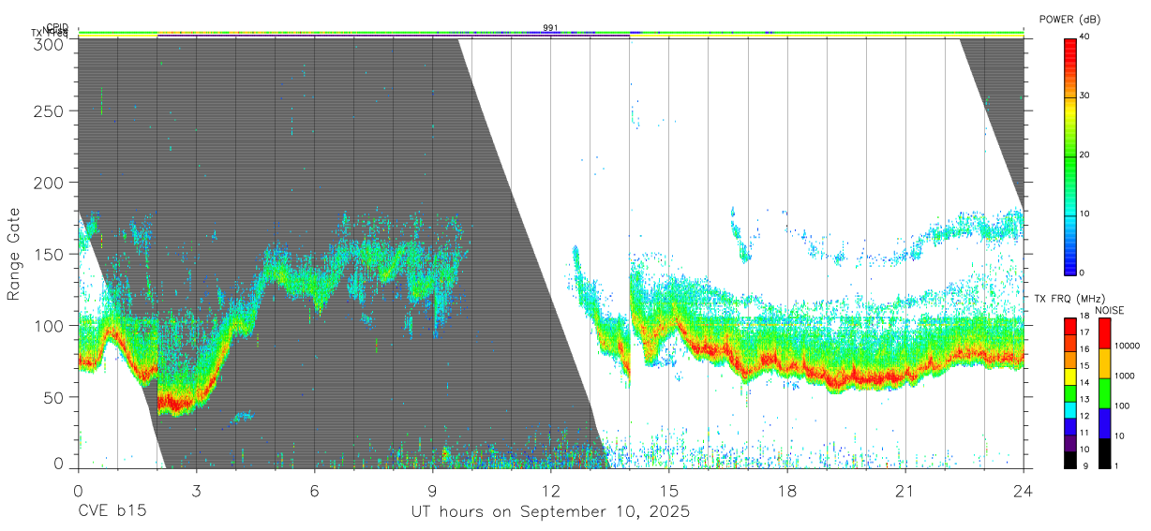Click the 24 tick on UT hours axis
Viewport: 1151px width, 531px height.
1024,491
